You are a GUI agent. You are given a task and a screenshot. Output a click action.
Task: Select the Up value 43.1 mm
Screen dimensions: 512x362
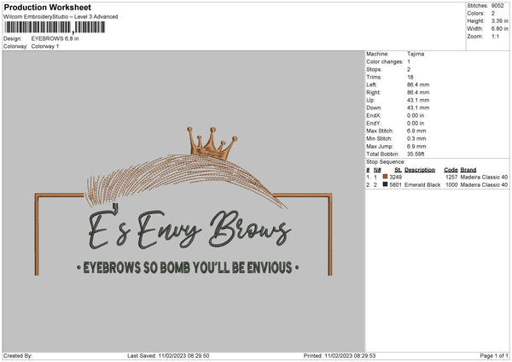418,100
